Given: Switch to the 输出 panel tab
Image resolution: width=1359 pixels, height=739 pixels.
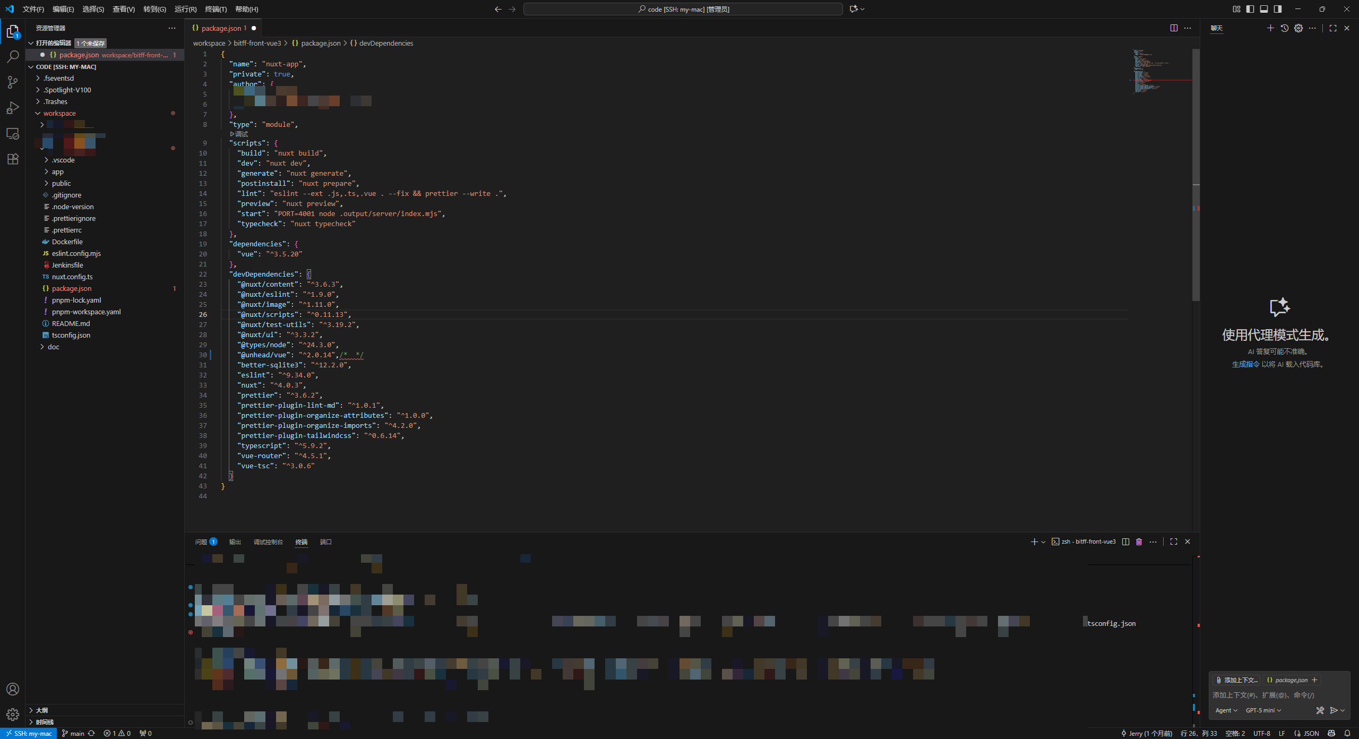Looking at the screenshot, I should pos(235,542).
